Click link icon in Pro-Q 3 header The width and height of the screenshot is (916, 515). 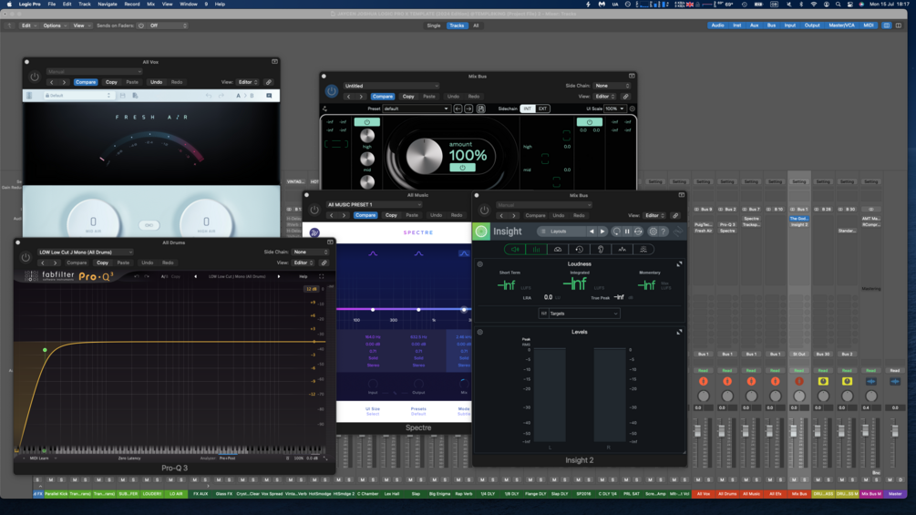(324, 263)
